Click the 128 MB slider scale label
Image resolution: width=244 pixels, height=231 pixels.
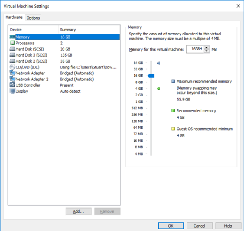pos(137,121)
